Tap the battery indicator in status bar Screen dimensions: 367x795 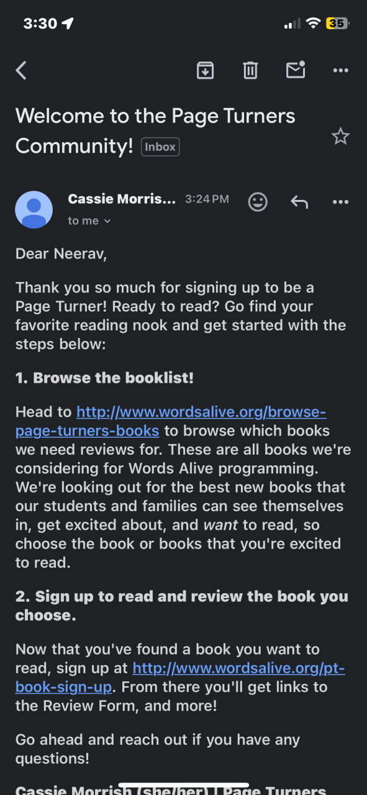point(338,24)
